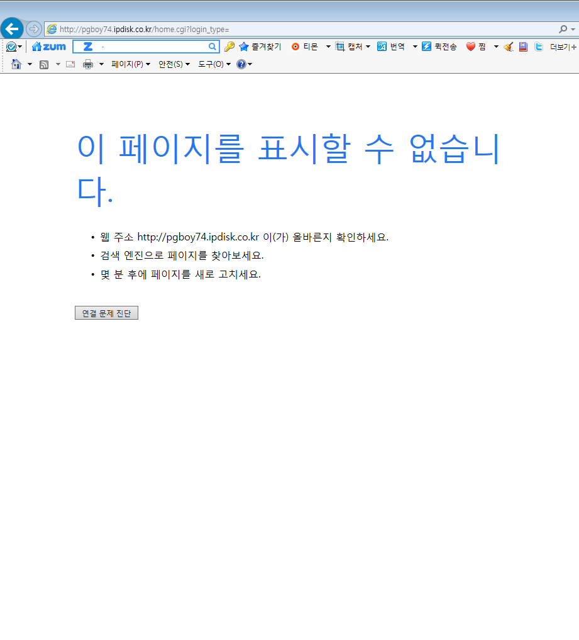The image size is (579, 640).
Task: Expand the 캡처 dropdown arrow
Action: (368, 47)
